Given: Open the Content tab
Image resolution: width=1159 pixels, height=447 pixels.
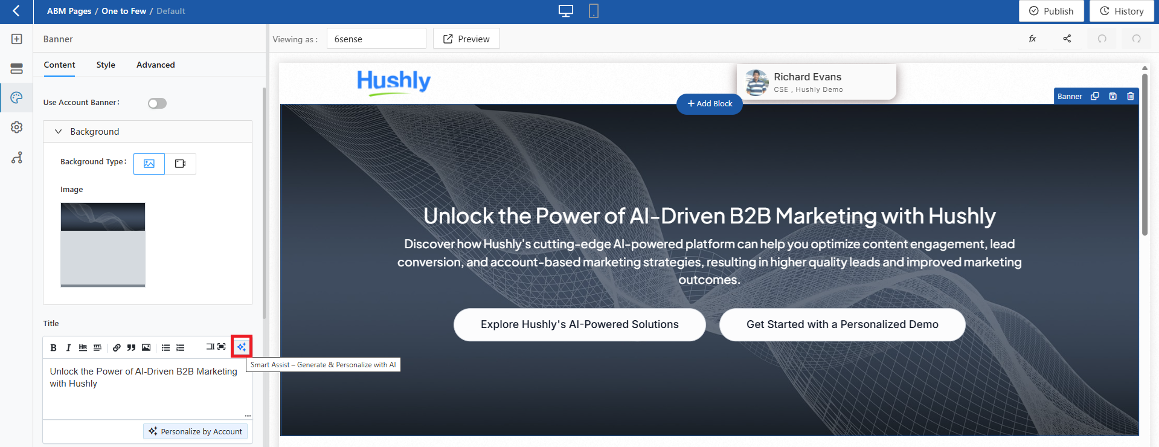Looking at the screenshot, I should [59, 65].
